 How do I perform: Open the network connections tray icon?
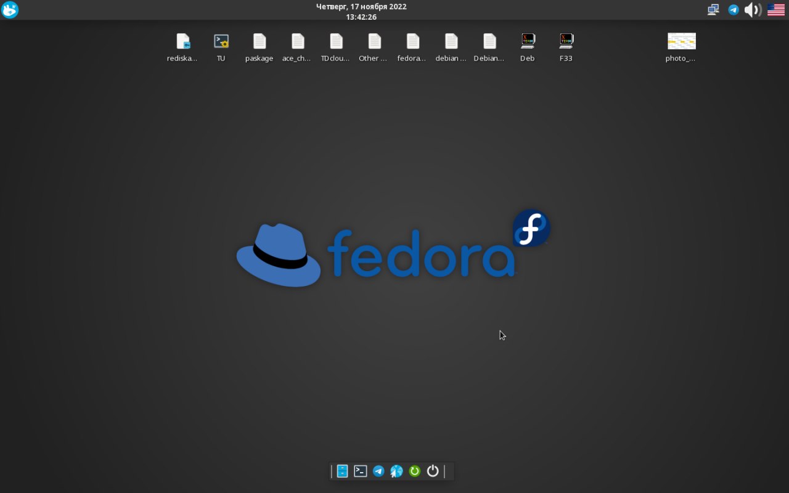tap(713, 10)
